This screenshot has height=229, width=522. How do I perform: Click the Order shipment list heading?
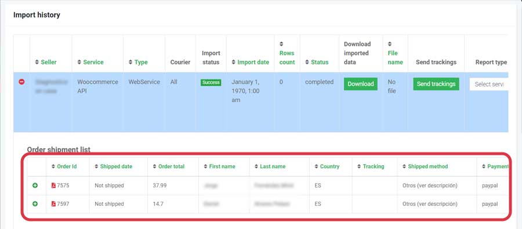click(59, 150)
